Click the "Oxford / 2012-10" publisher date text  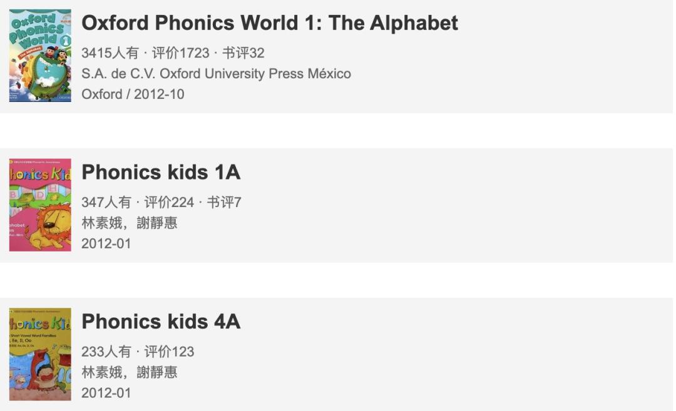click(x=133, y=94)
